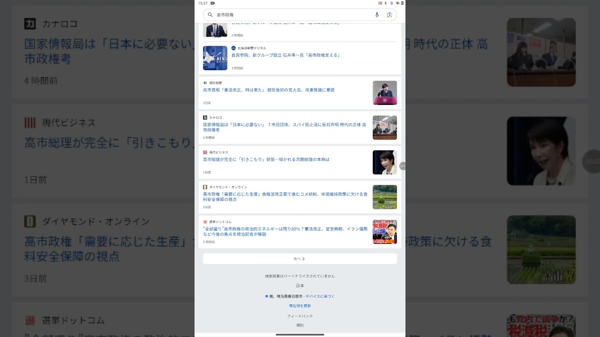Viewport: 600px width, 337px height.
Task: Click the 朝日新聞 source name text
Action: pos(216,83)
